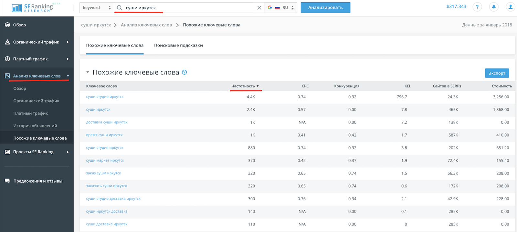Open the Google RU region selector

tap(281, 8)
